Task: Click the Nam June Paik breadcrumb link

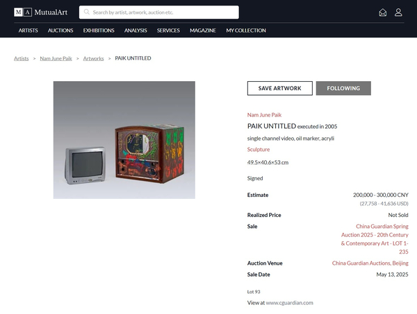Action: (56, 58)
